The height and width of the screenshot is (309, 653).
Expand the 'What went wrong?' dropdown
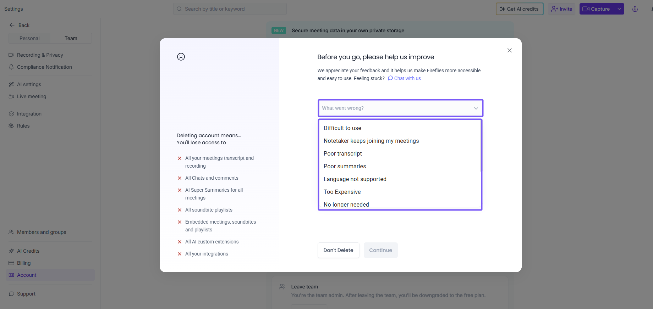point(400,108)
